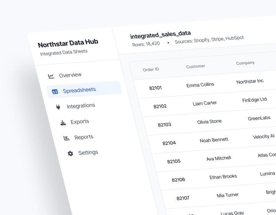Go to the Integrations section
This screenshot has height=215, width=276.
click(81, 106)
